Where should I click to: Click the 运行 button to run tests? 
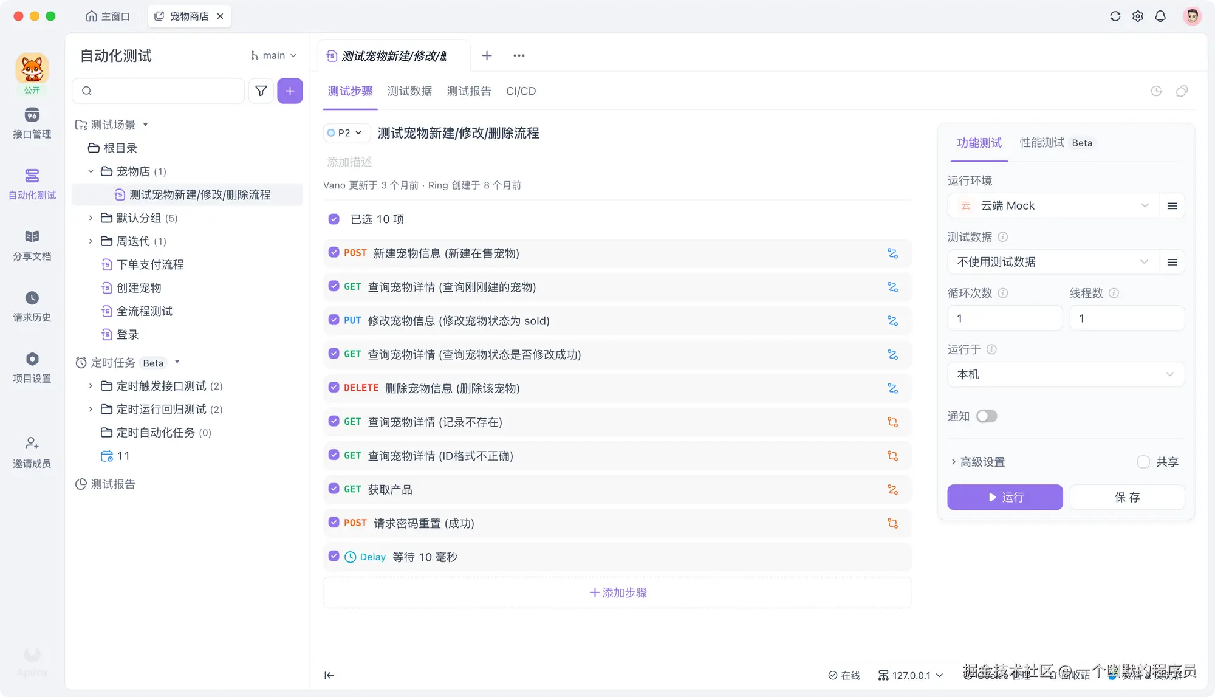coord(1004,497)
